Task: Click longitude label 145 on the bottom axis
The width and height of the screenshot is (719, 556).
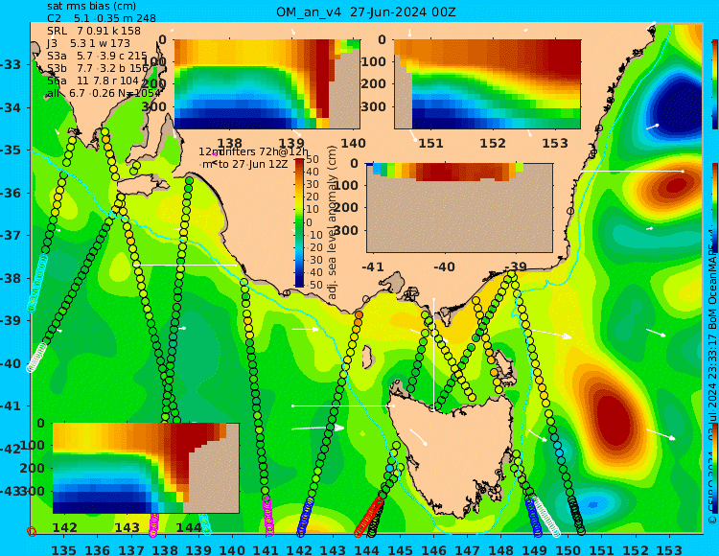Action: click(x=401, y=549)
